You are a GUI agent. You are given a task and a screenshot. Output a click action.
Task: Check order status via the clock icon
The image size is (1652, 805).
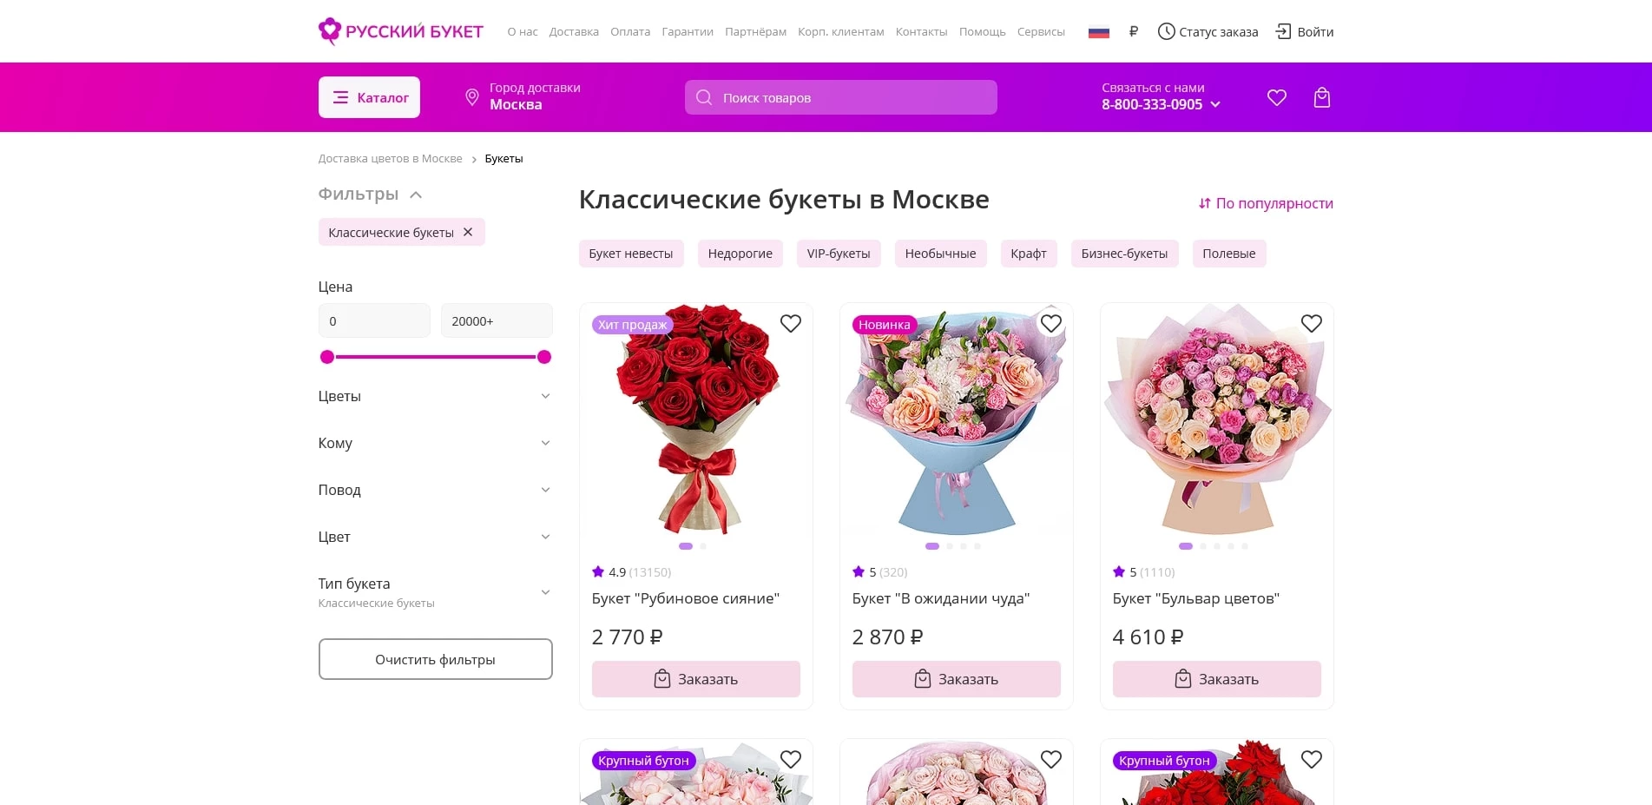point(1166,31)
